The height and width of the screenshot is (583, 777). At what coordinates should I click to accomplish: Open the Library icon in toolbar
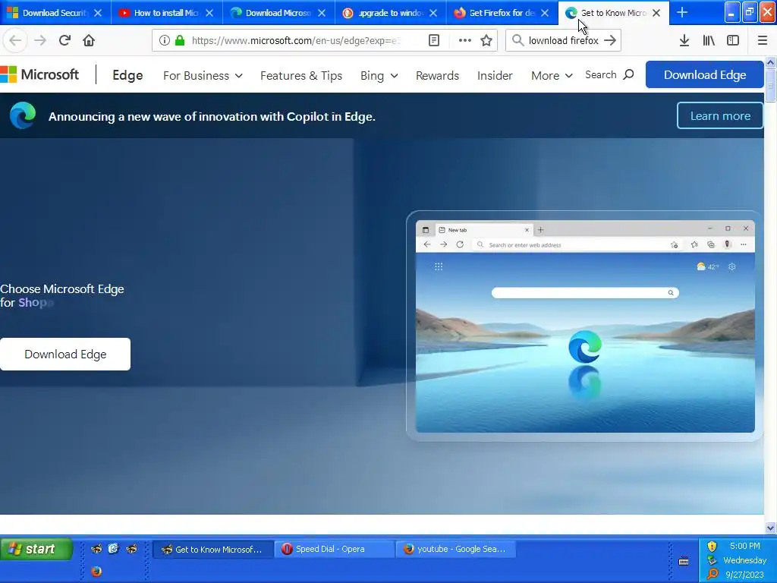(709, 41)
